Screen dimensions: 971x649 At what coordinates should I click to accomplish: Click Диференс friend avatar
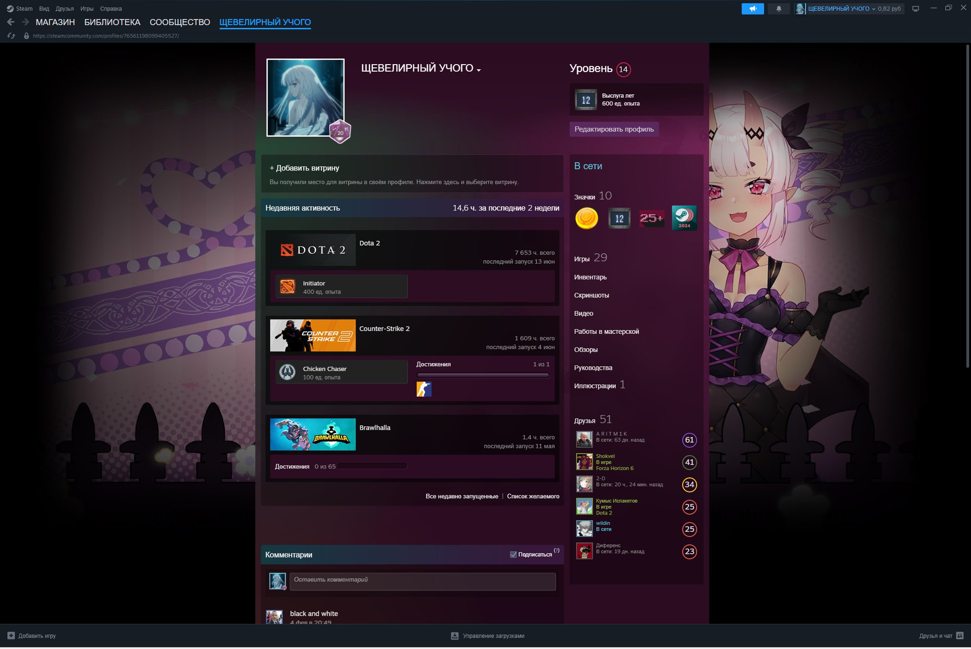[x=585, y=551]
